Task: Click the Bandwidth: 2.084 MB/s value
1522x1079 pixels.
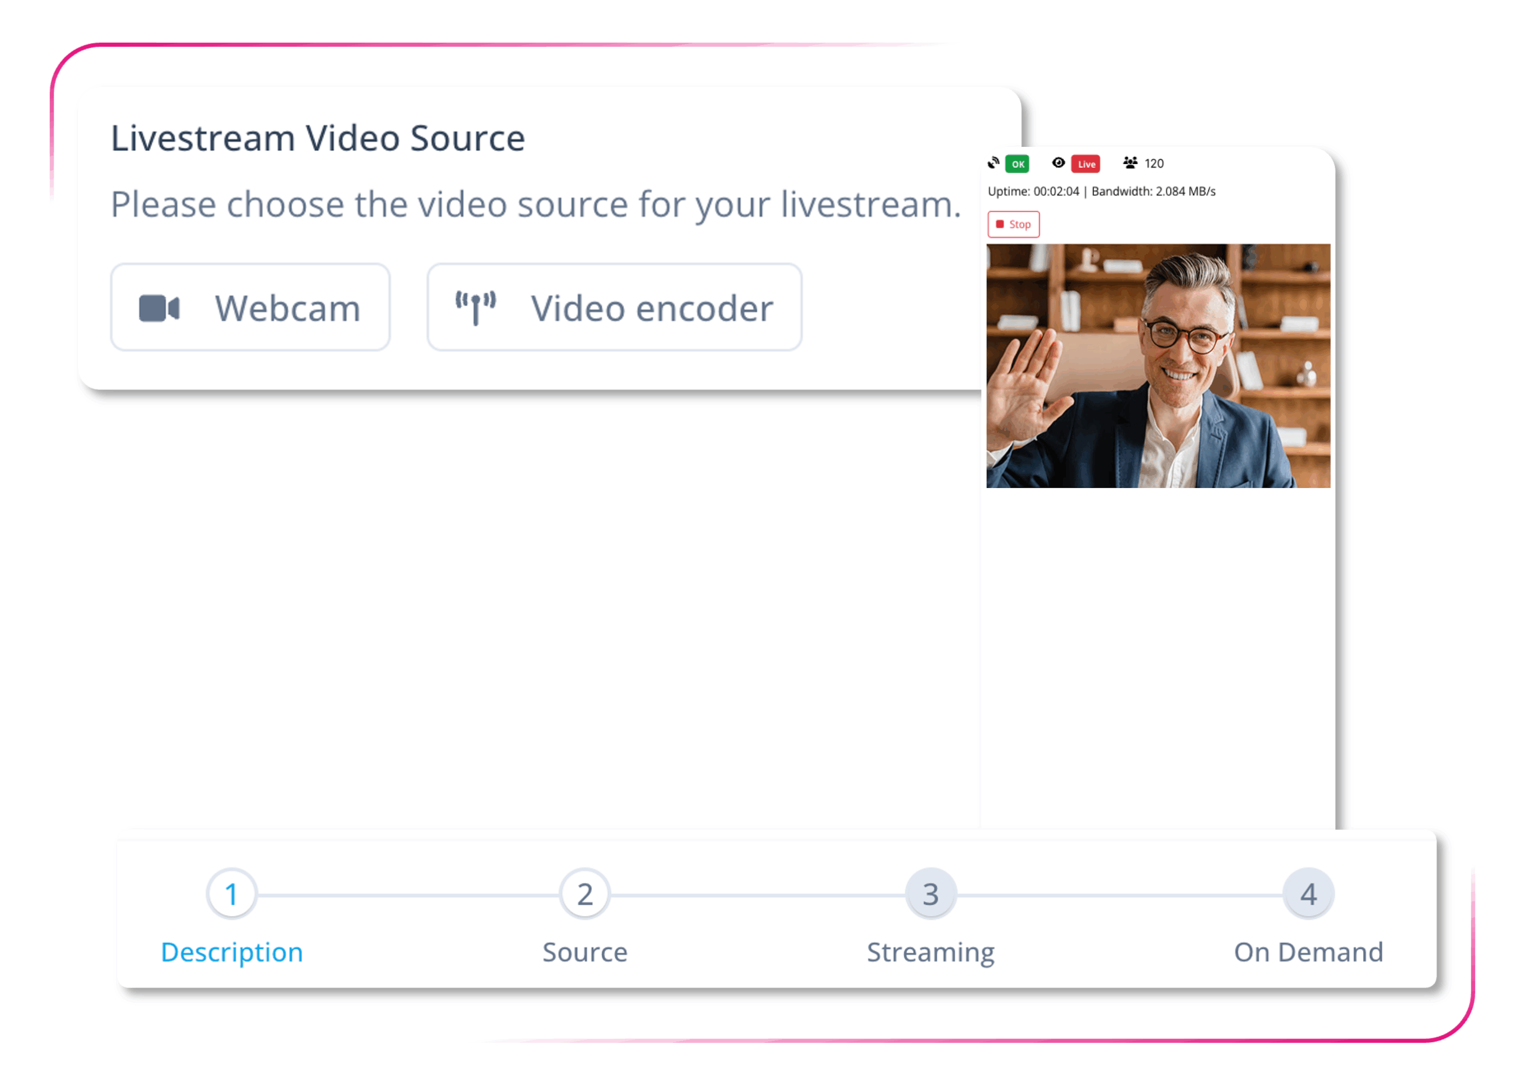Action: 1153,191
